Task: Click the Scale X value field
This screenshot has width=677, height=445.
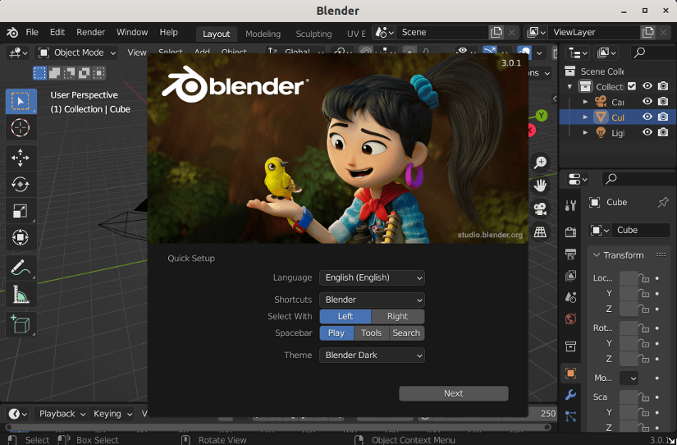Action: pyautogui.click(x=629, y=397)
